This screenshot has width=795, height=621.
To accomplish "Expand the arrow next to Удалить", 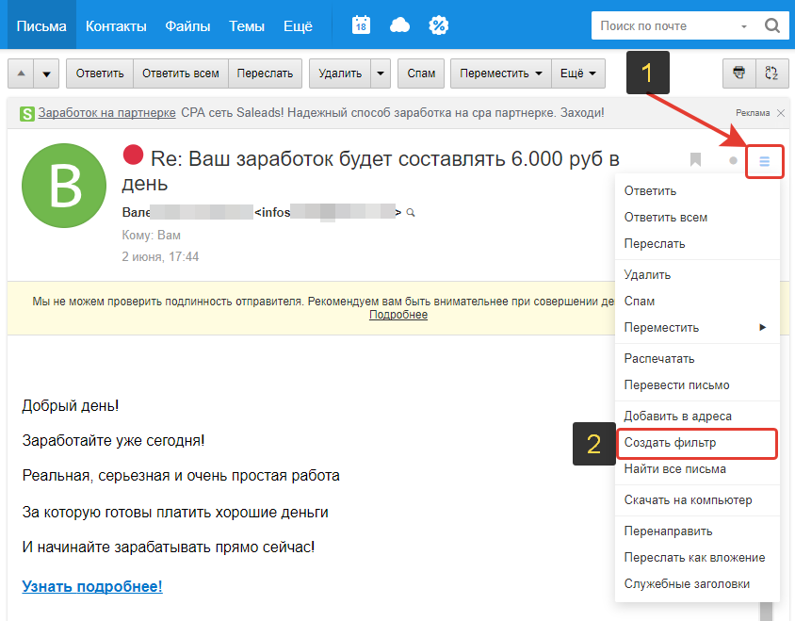I will coord(381,74).
